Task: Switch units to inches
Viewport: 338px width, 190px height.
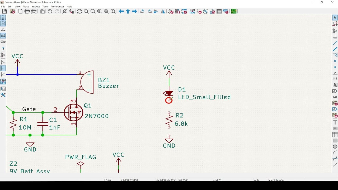Action: click(x=3, y=30)
